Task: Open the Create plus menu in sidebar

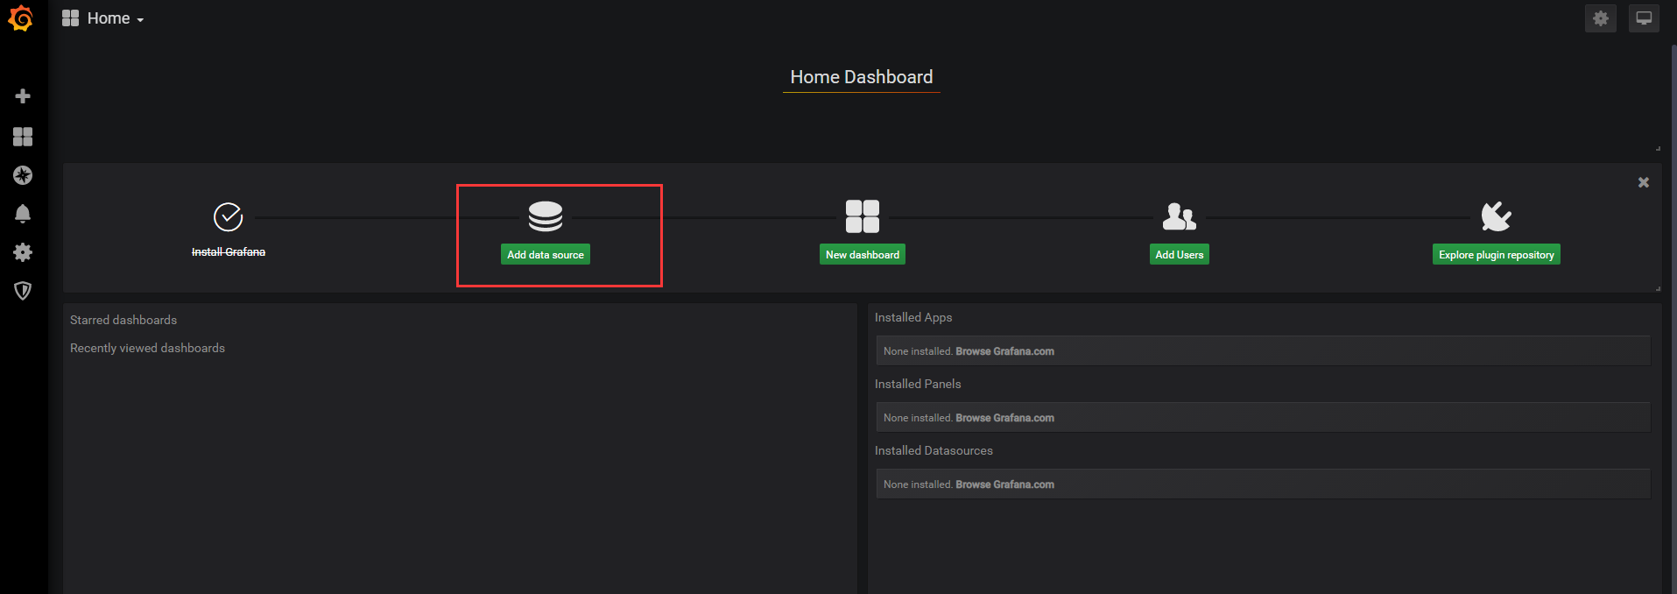Action: coord(23,95)
